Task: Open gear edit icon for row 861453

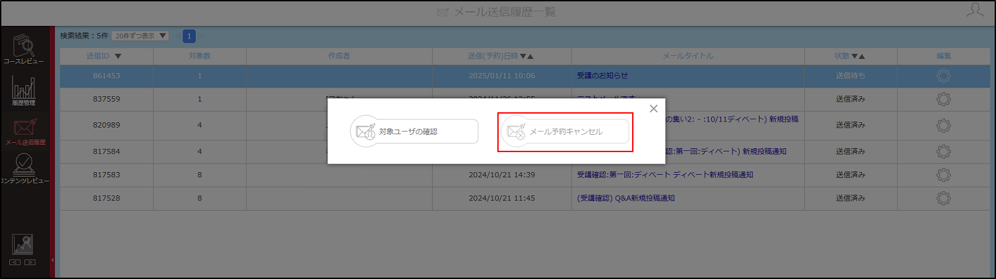Action: point(944,76)
